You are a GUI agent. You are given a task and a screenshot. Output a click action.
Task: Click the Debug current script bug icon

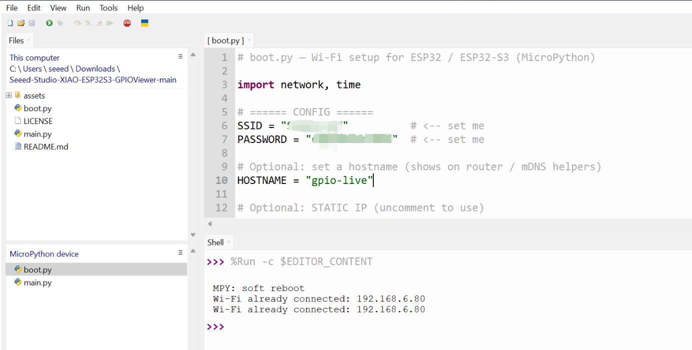click(60, 23)
